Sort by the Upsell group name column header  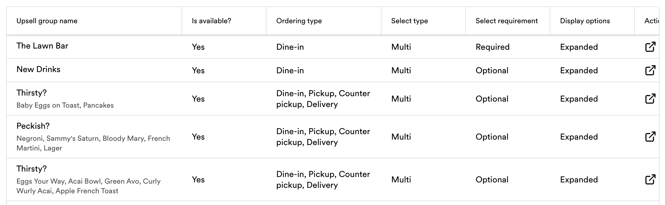(47, 21)
